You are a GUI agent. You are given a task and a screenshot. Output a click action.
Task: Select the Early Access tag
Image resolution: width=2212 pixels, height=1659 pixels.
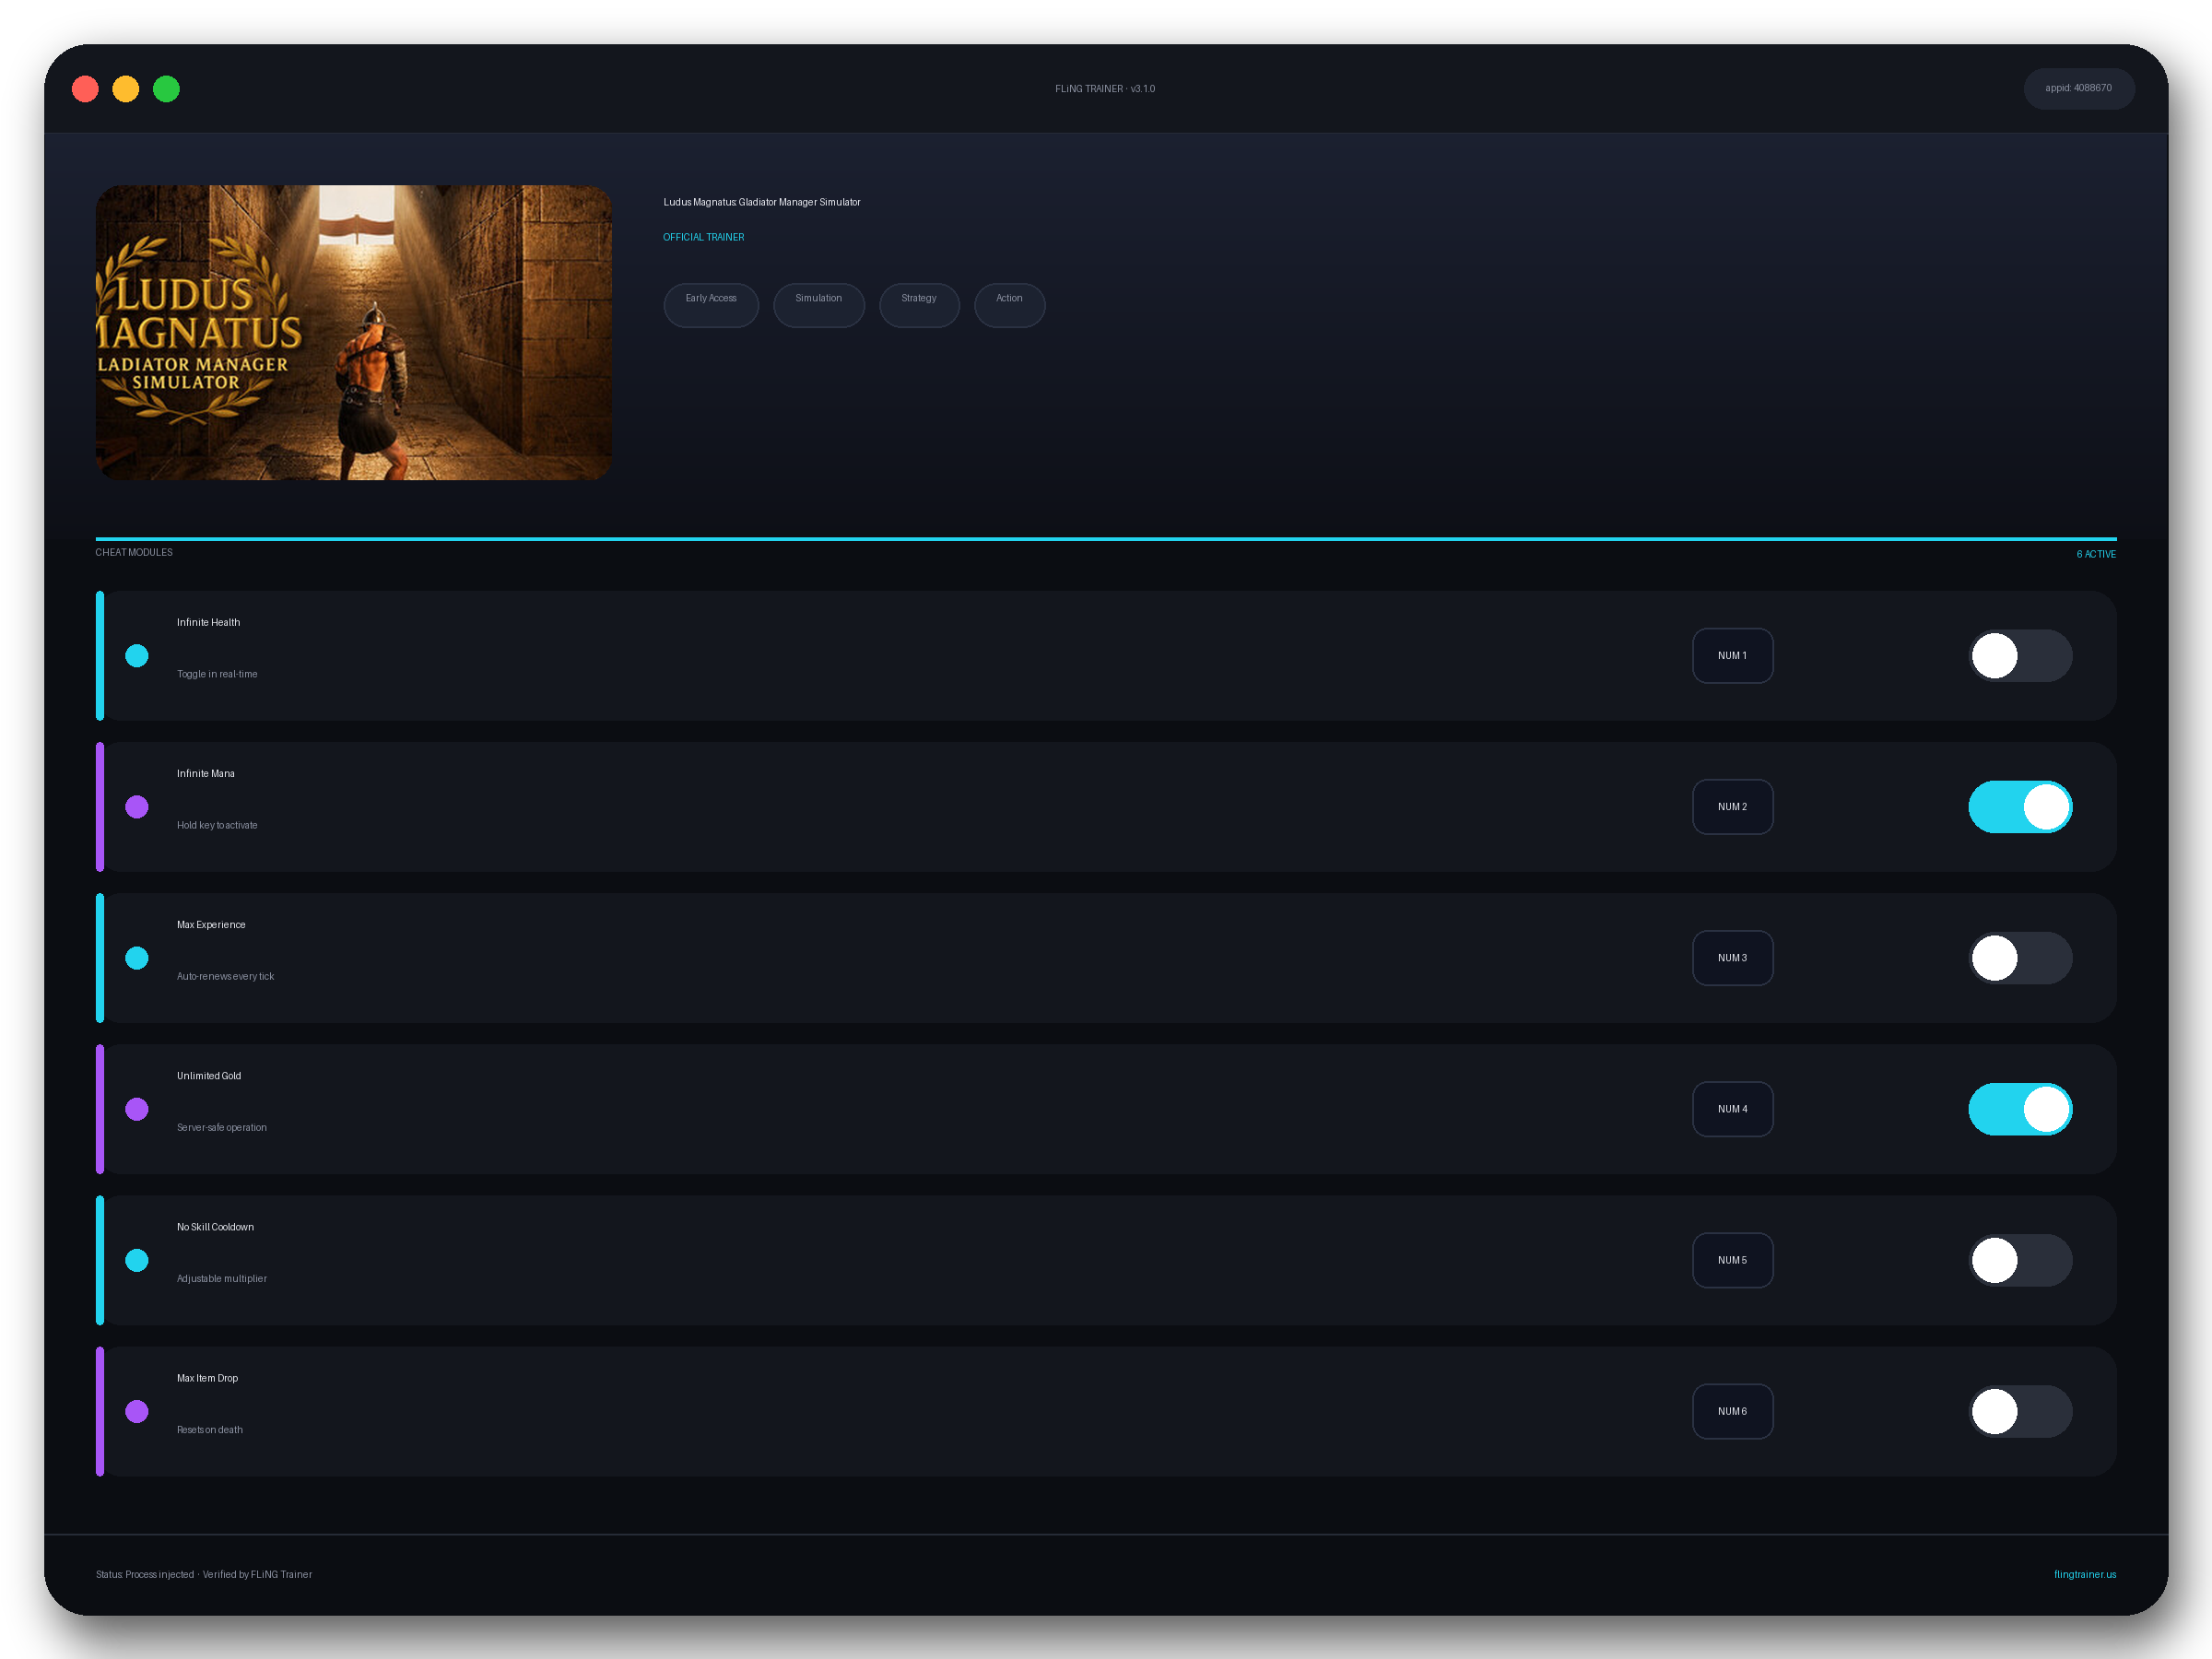[x=711, y=305]
